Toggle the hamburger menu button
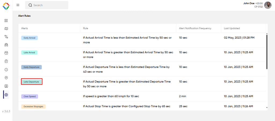 pyautogui.click(x=18, y=5)
